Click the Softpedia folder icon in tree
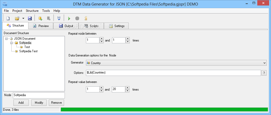This screenshot has width=271, height=115. pos(16,43)
